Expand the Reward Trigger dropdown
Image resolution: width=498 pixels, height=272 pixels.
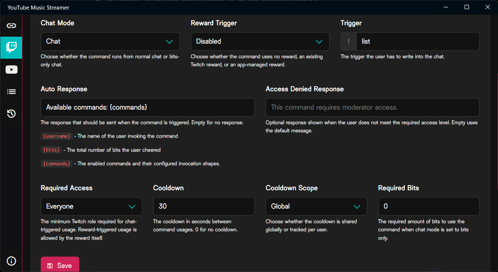click(260, 41)
